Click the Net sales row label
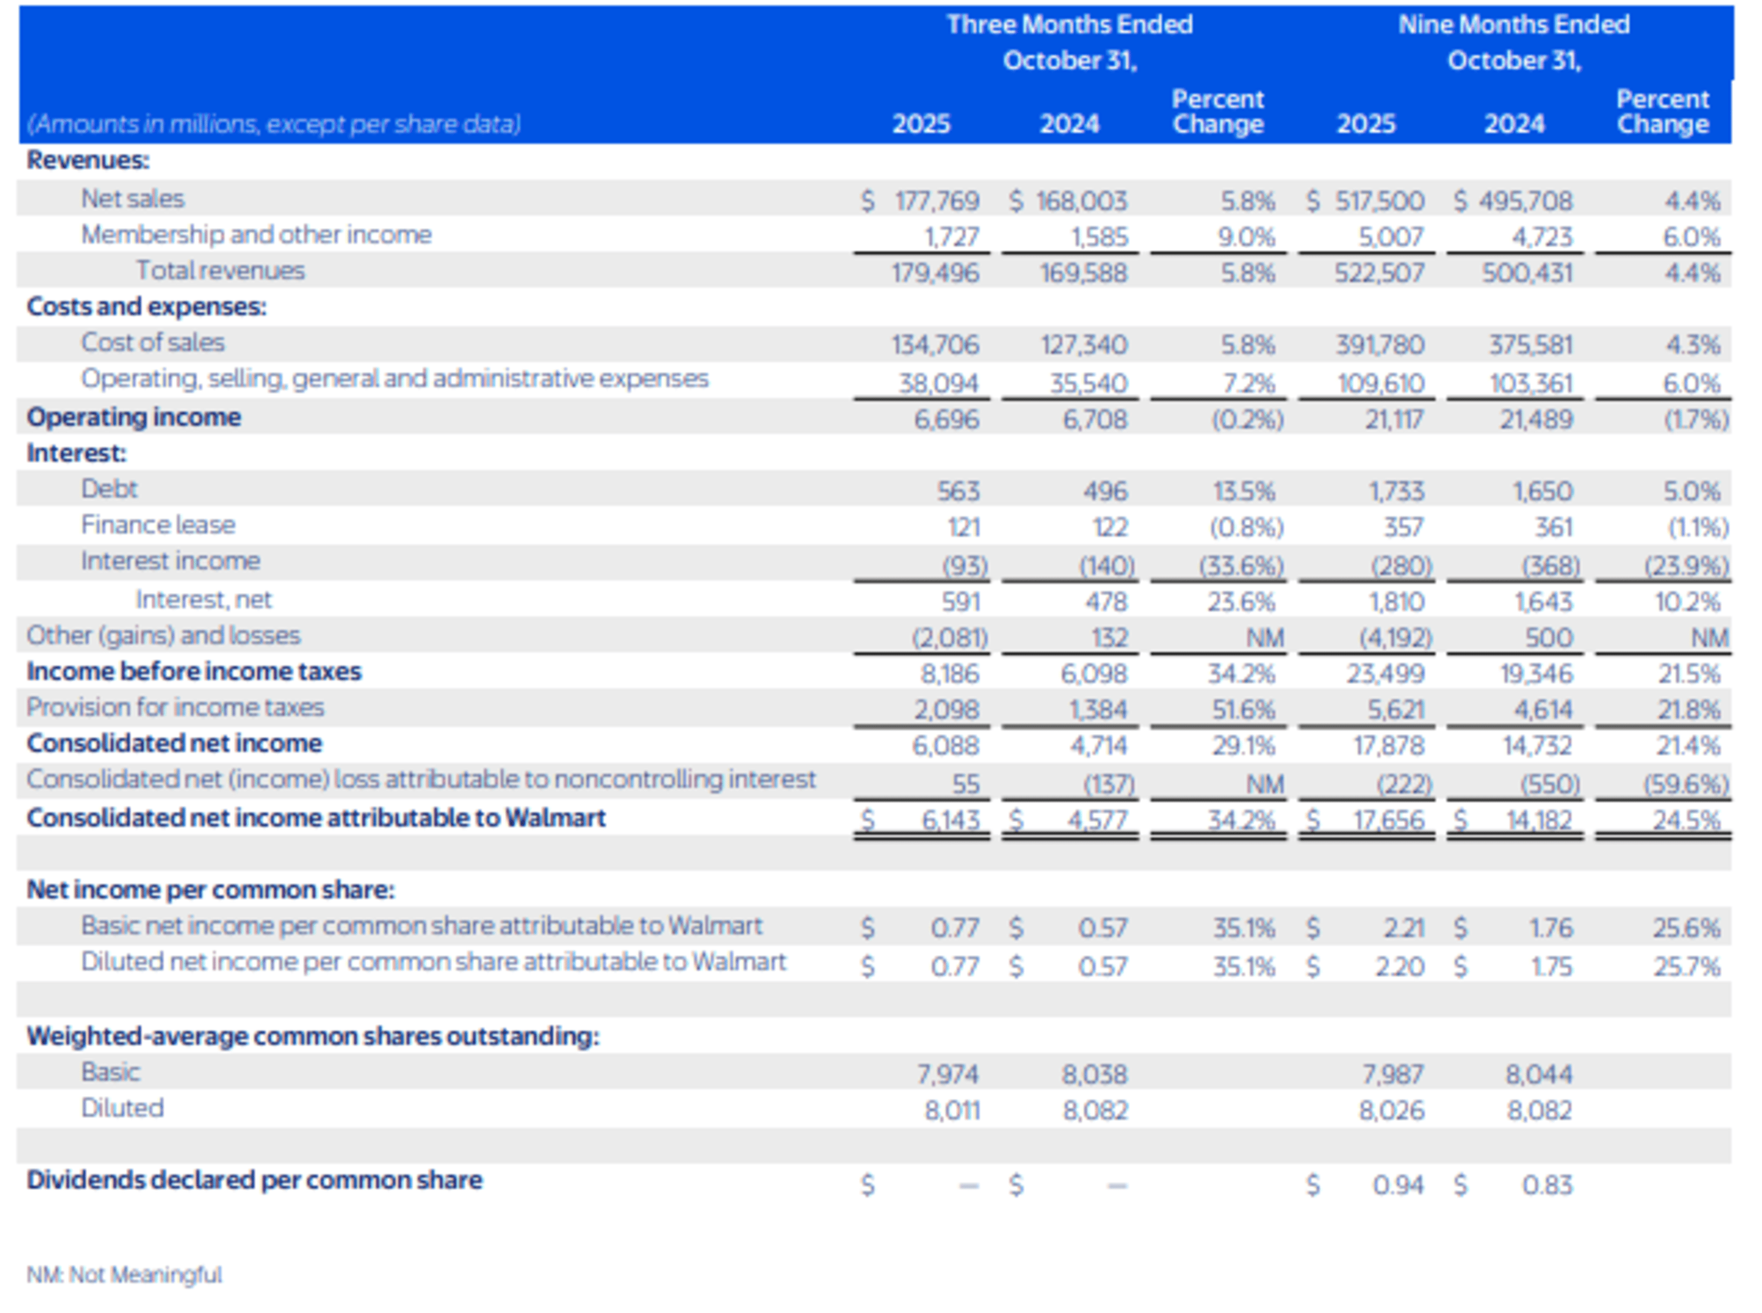This screenshot has height=1313, width=1762. click(132, 199)
